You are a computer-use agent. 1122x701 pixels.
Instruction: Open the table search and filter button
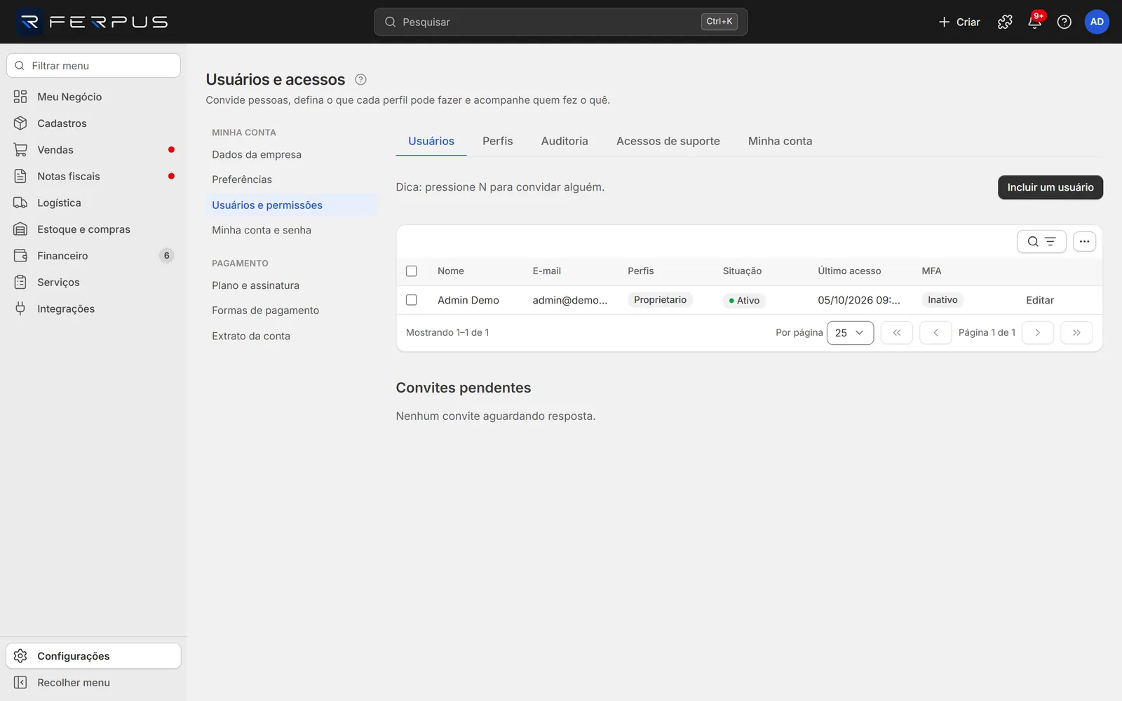tap(1041, 241)
